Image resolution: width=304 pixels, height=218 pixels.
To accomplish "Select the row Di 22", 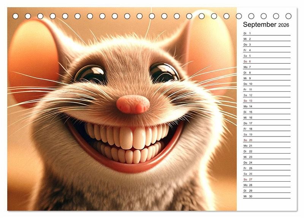I will [267, 151].
